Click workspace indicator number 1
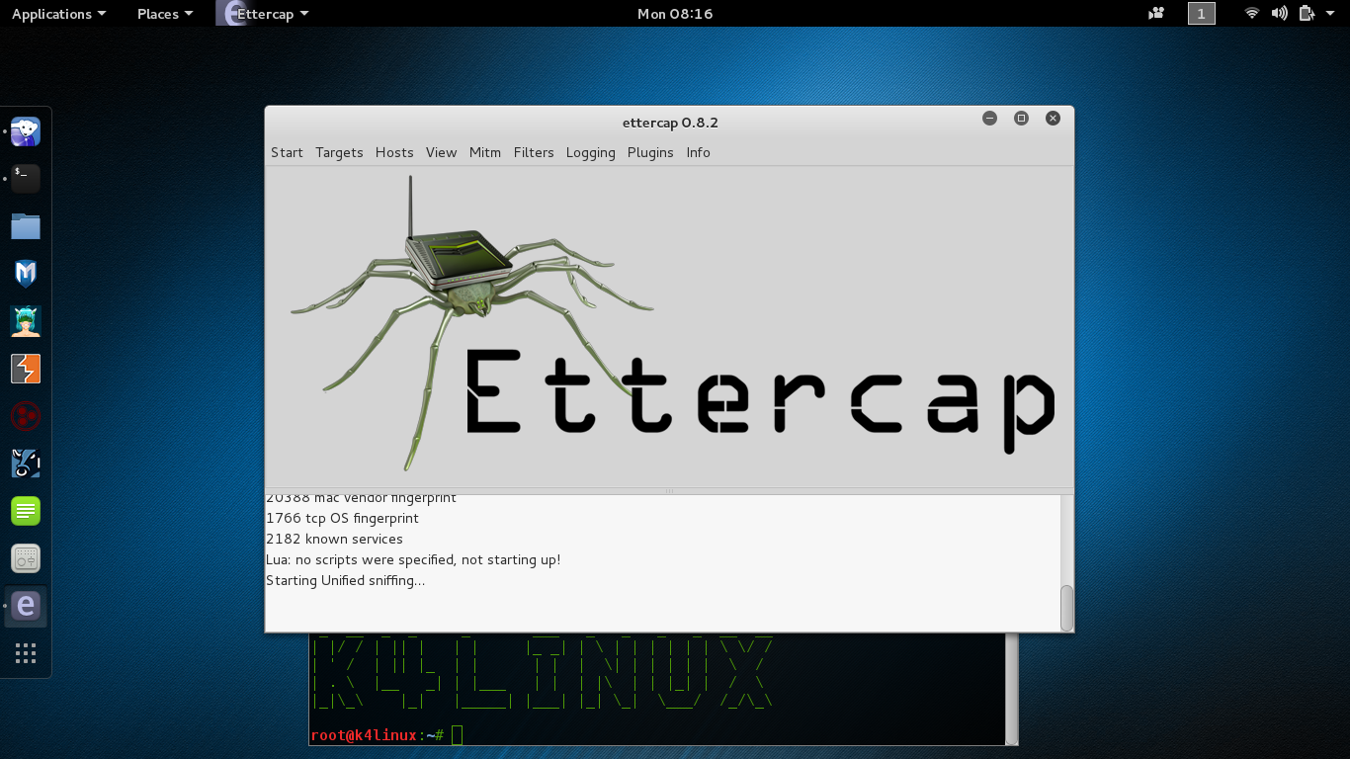Viewport: 1350px width, 759px height. click(1201, 13)
